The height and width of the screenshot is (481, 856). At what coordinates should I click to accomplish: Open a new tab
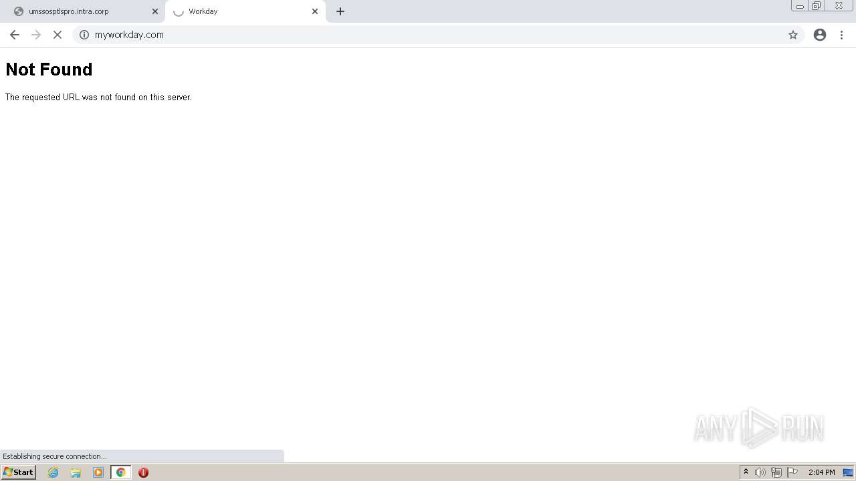[340, 11]
